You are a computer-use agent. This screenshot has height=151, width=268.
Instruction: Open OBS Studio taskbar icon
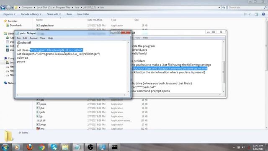pyautogui.click(x=90, y=147)
